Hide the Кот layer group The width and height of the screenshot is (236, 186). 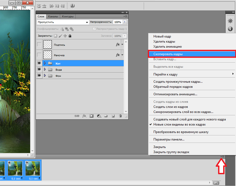point(39,63)
